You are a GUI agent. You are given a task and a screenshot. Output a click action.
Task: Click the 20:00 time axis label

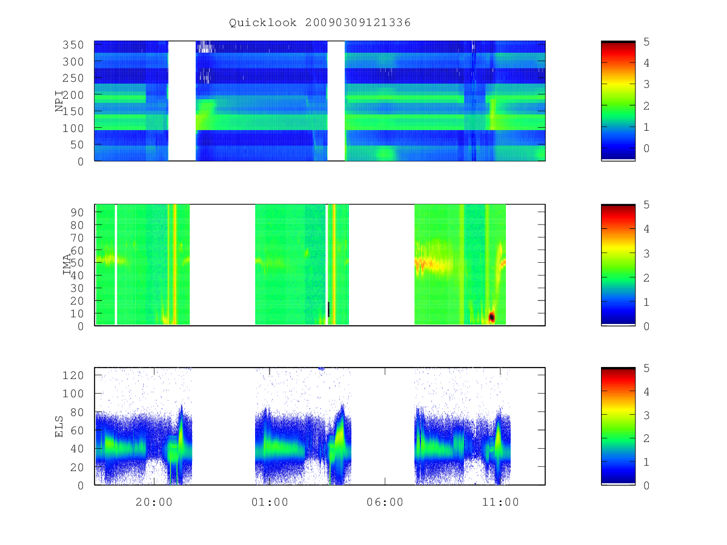point(153,502)
